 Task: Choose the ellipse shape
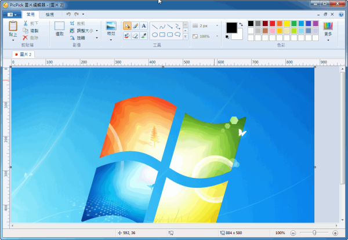[x=155, y=35]
